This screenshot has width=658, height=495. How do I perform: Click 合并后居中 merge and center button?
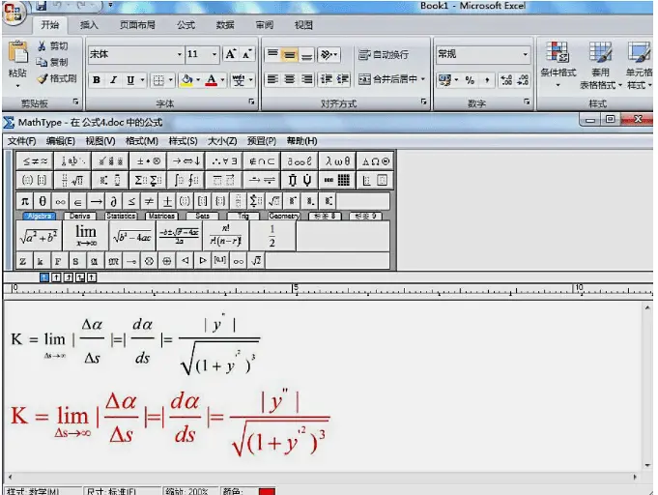[x=391, y=79]
